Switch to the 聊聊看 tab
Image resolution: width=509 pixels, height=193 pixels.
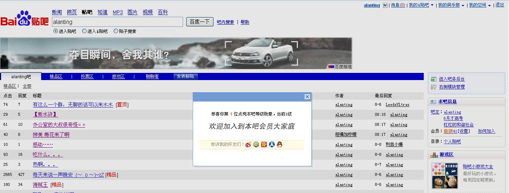tap(152, 76)
